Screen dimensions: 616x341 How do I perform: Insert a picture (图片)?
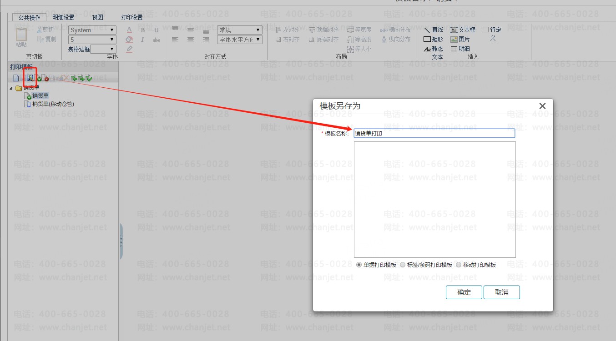click(x=460, y=40)
